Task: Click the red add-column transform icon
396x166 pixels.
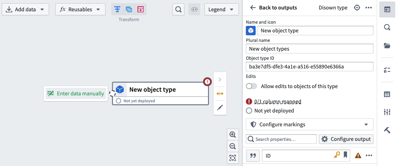Action: click(x=140, y=9)
